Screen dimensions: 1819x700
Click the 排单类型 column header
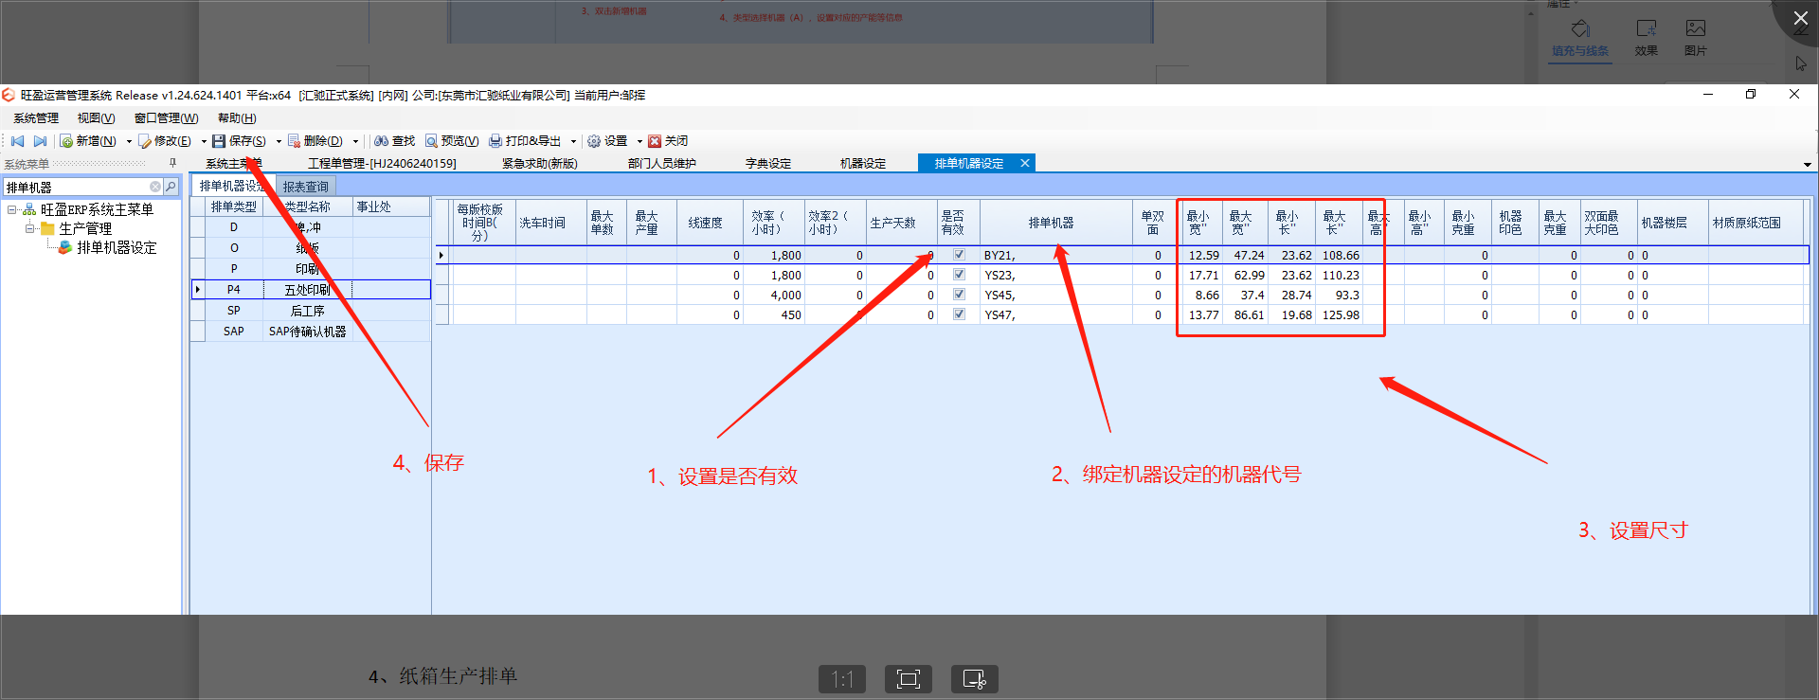[234, 206]
